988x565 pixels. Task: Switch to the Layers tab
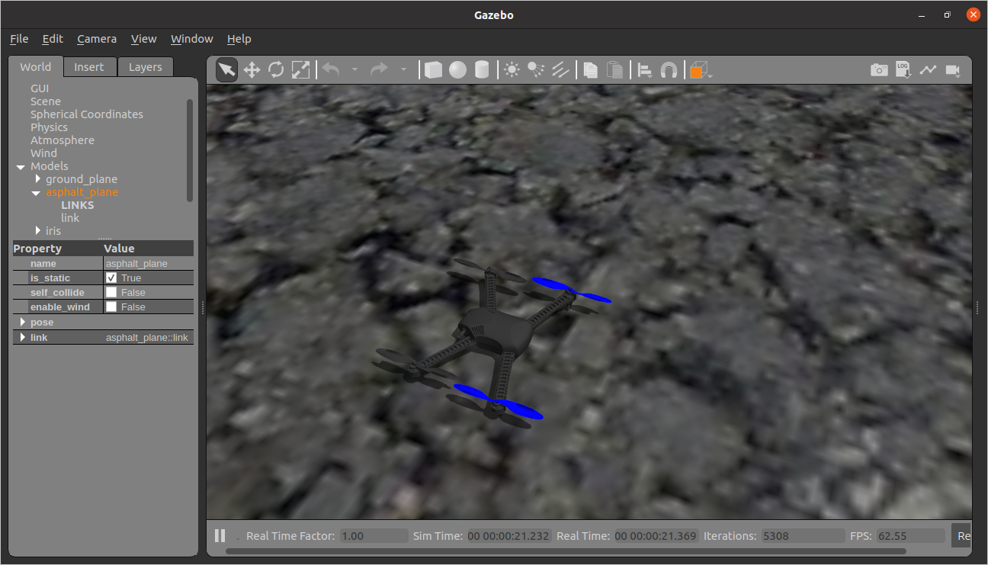click(145, 67)
